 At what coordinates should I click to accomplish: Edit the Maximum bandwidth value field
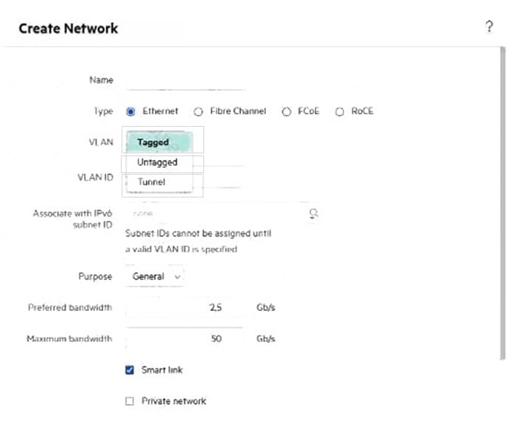184,339
